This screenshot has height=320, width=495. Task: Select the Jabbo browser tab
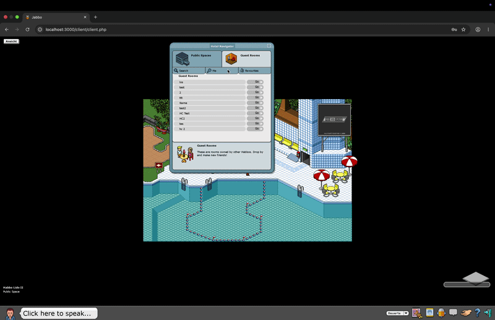tap(56, 17)
